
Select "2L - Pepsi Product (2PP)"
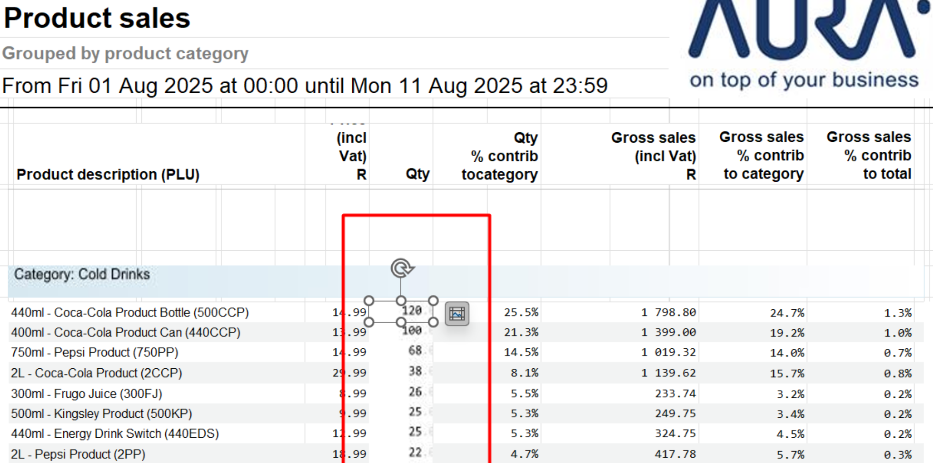click(x=78, y=454)
